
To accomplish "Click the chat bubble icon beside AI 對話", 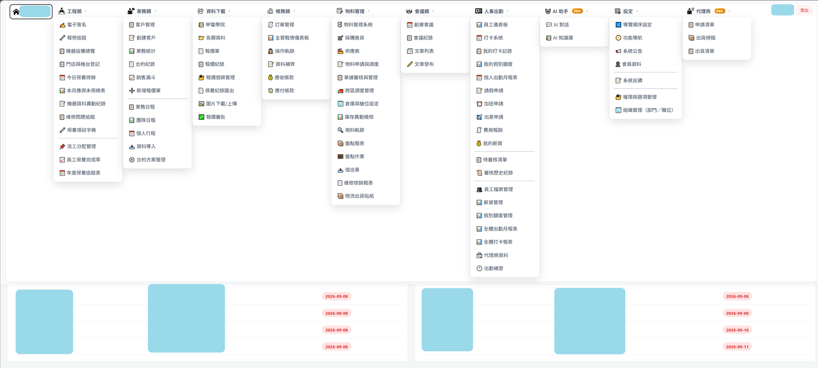I will coord(548,25).
